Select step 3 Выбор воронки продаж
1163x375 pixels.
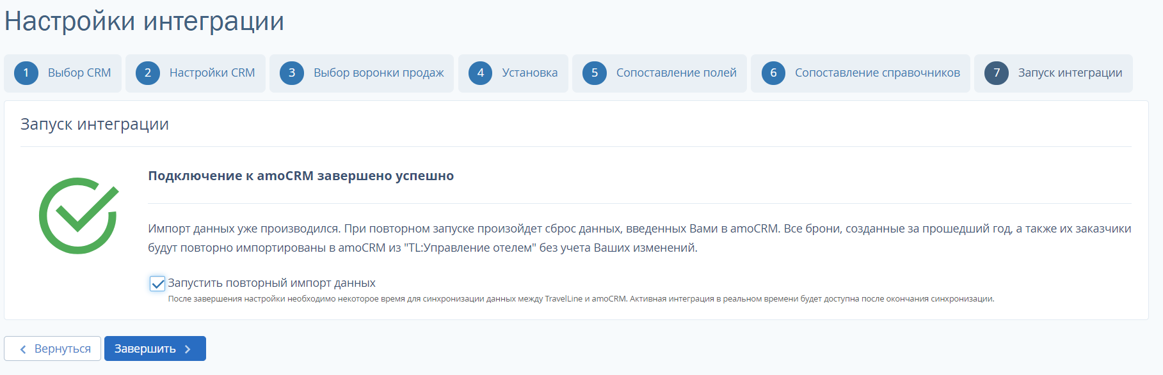point(362,73)
